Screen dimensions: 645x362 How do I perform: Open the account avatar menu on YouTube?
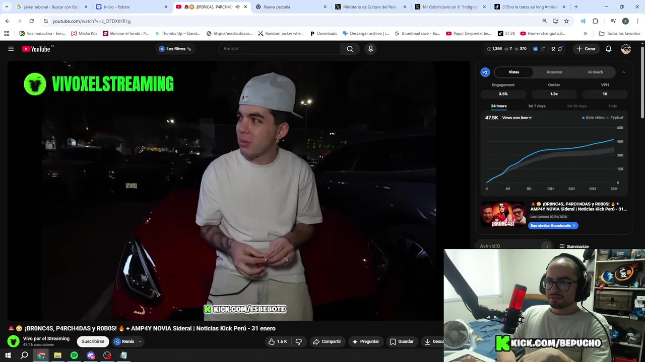[x=626, y=49]
